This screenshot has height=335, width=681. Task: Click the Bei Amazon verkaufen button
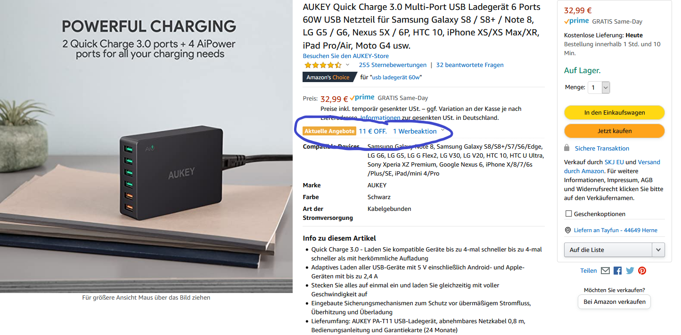(x=615, y=302)
